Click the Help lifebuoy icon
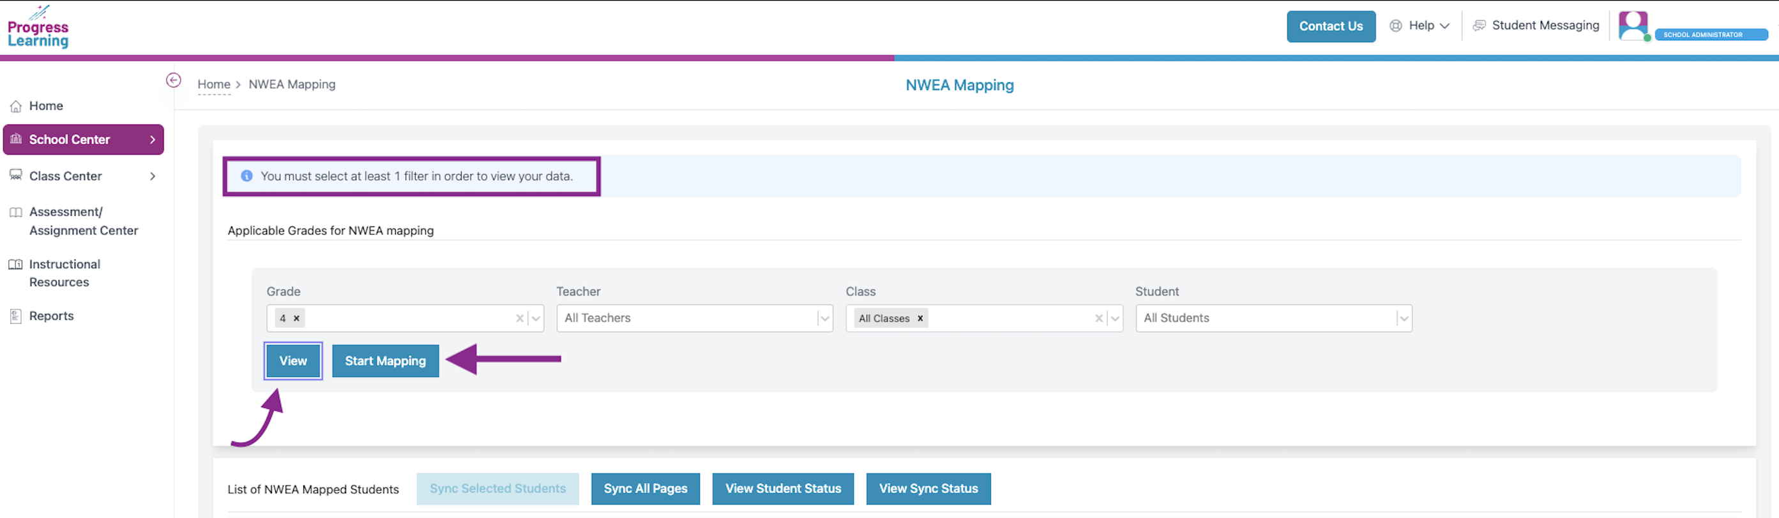1779x518 pixels. pos(1396,26)
